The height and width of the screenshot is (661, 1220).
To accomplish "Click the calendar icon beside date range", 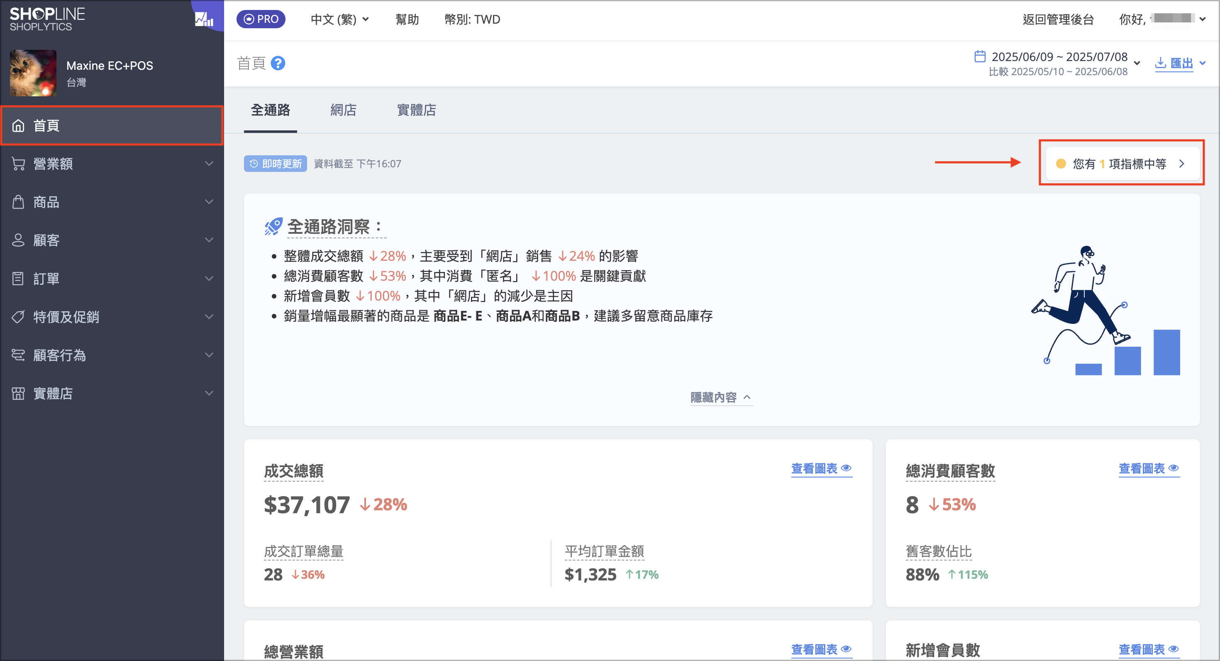I will click(x=980, y=56).
